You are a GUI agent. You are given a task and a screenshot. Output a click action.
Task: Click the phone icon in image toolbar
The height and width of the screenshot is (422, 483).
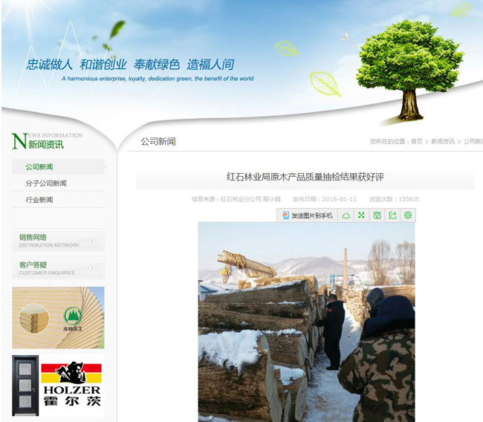(285, 215)
